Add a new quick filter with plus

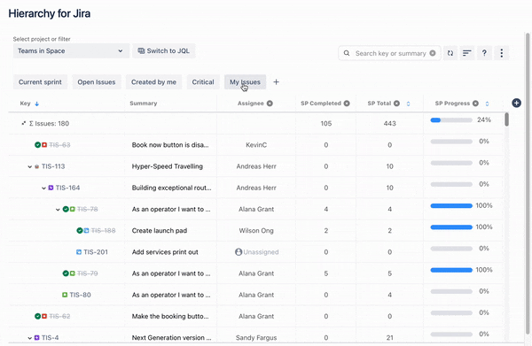(x=276, y=82)
